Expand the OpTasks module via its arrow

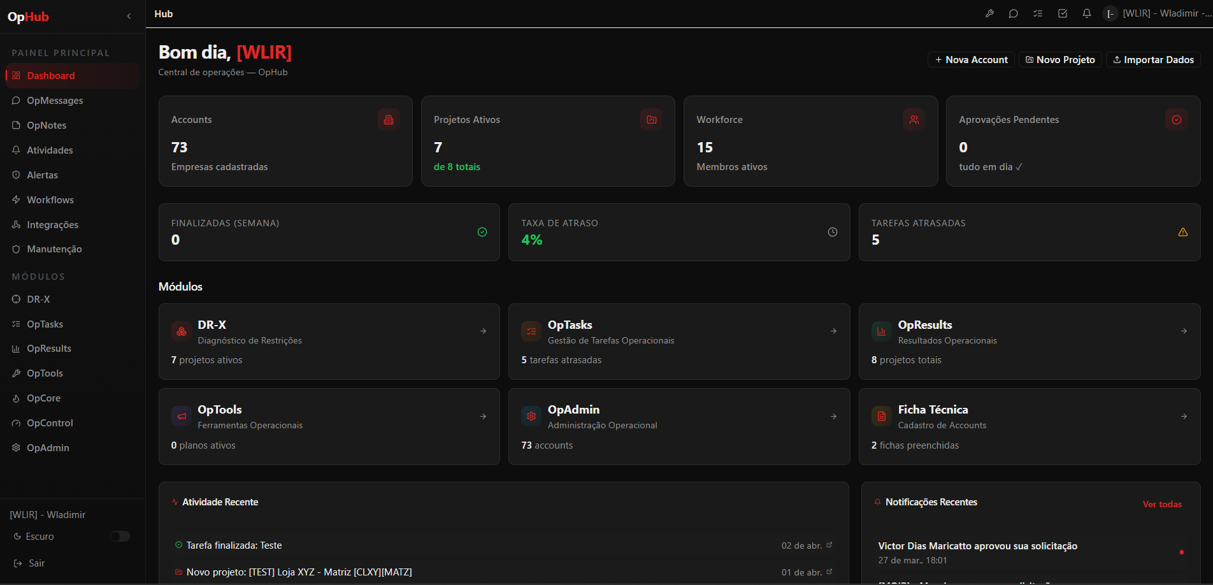tap(833, 331)
